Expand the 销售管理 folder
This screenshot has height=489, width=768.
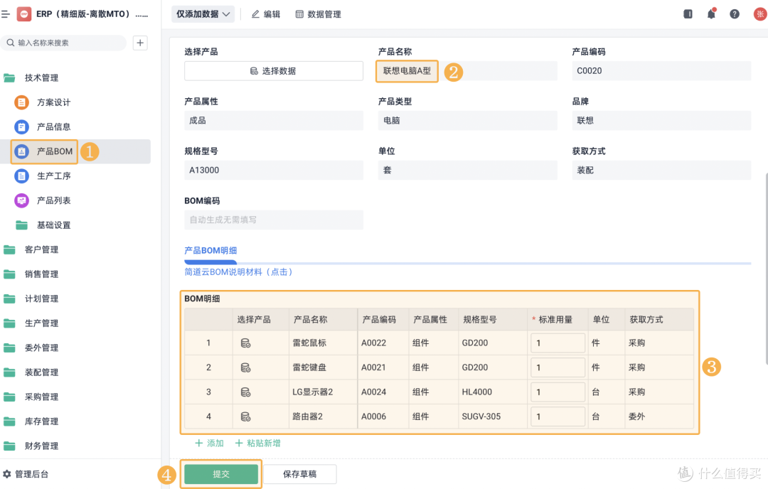[31, 274]
